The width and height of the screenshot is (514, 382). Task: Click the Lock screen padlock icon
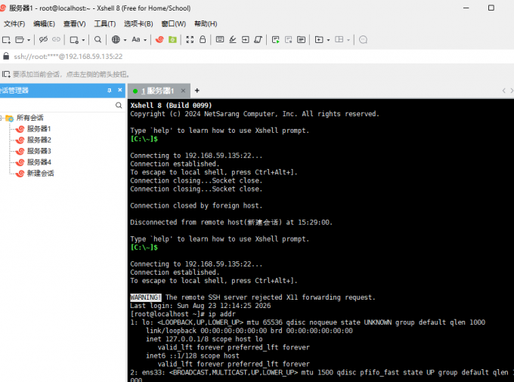(203, 39)
